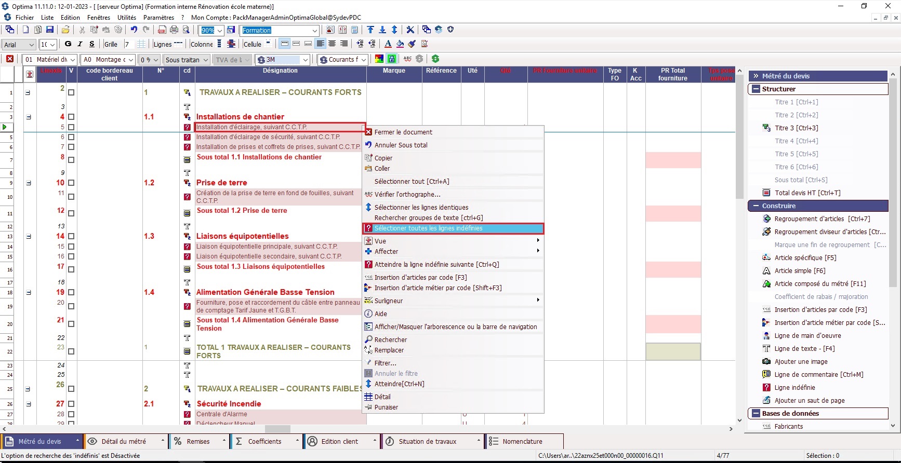Image resolution: width=901 pixels, height=463 pixels.
Task: Collapse the Installations de chantier group
Action: (x=29, y=117)
